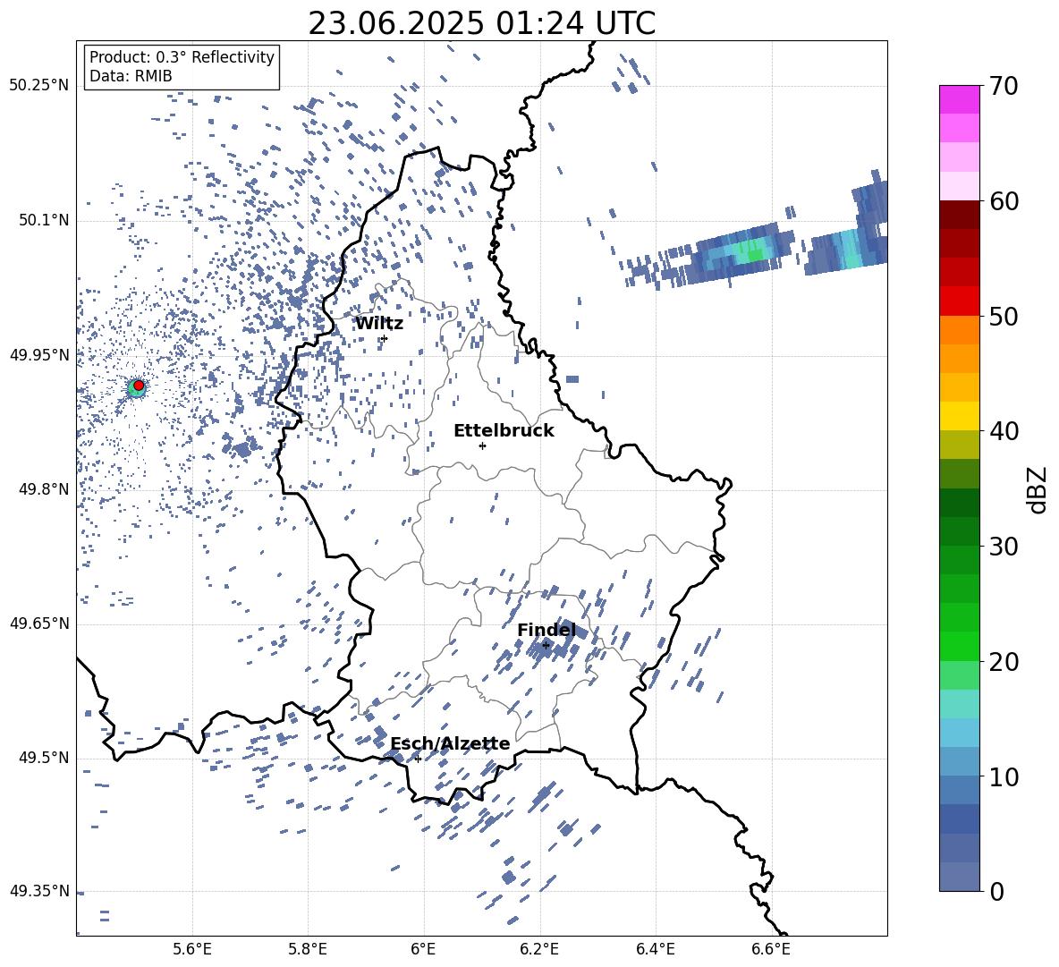Click the 49.8°N latitude label
The height and width of the screenshot is (967, 1059).
point(45,489)
